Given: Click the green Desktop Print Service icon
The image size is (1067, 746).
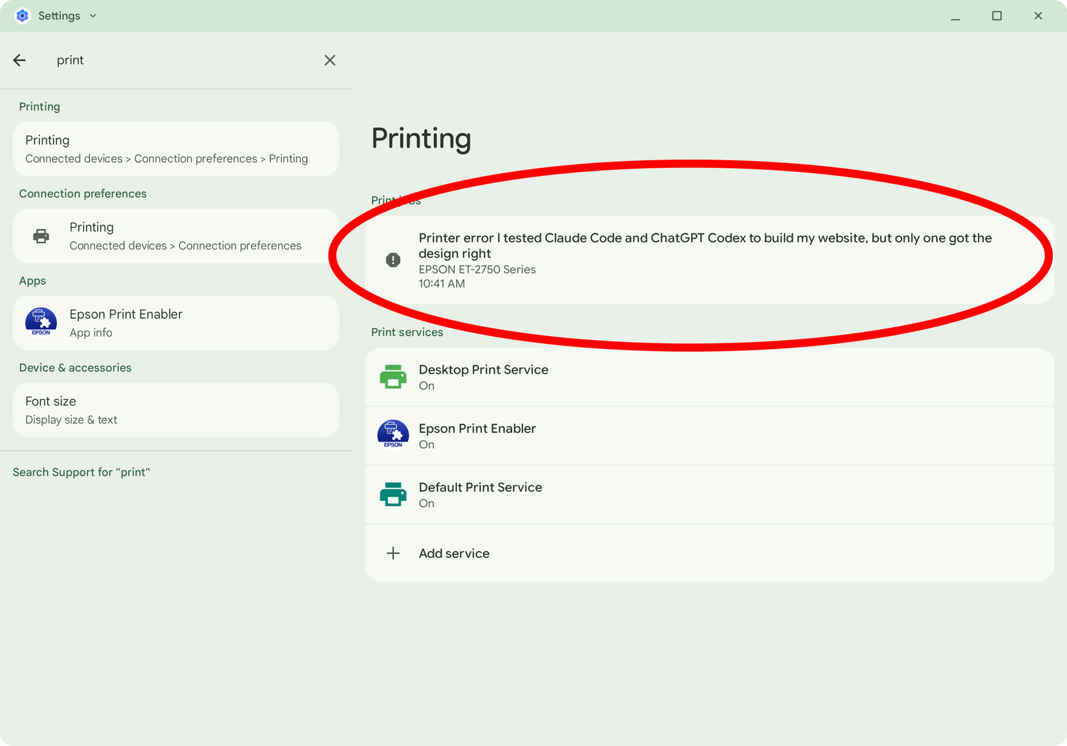Looking at the screenshot, I should 393,377.
